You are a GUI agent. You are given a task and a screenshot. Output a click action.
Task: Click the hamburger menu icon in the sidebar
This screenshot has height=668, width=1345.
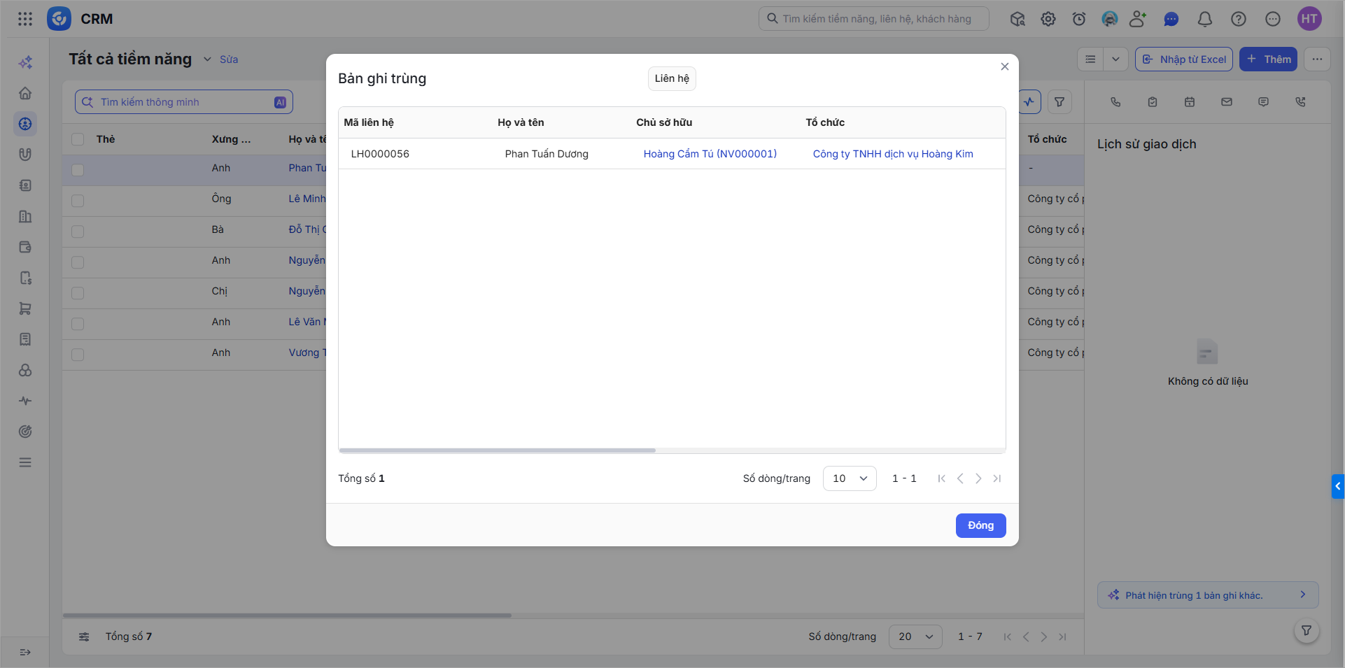click(x=25, y=462)
